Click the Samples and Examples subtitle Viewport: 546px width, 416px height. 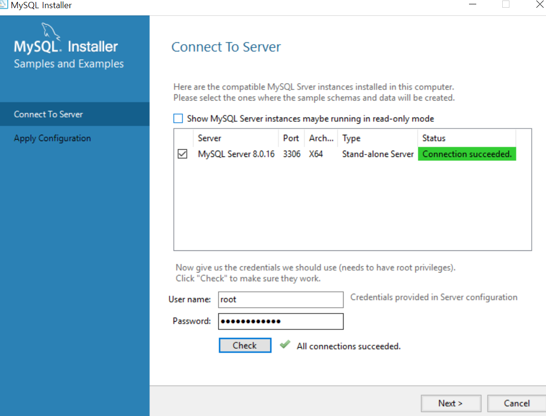[69, 64]
